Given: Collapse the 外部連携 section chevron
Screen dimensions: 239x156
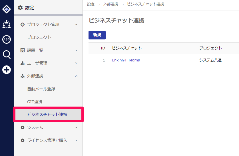Looking at the screenshot, I should [76, 76].
